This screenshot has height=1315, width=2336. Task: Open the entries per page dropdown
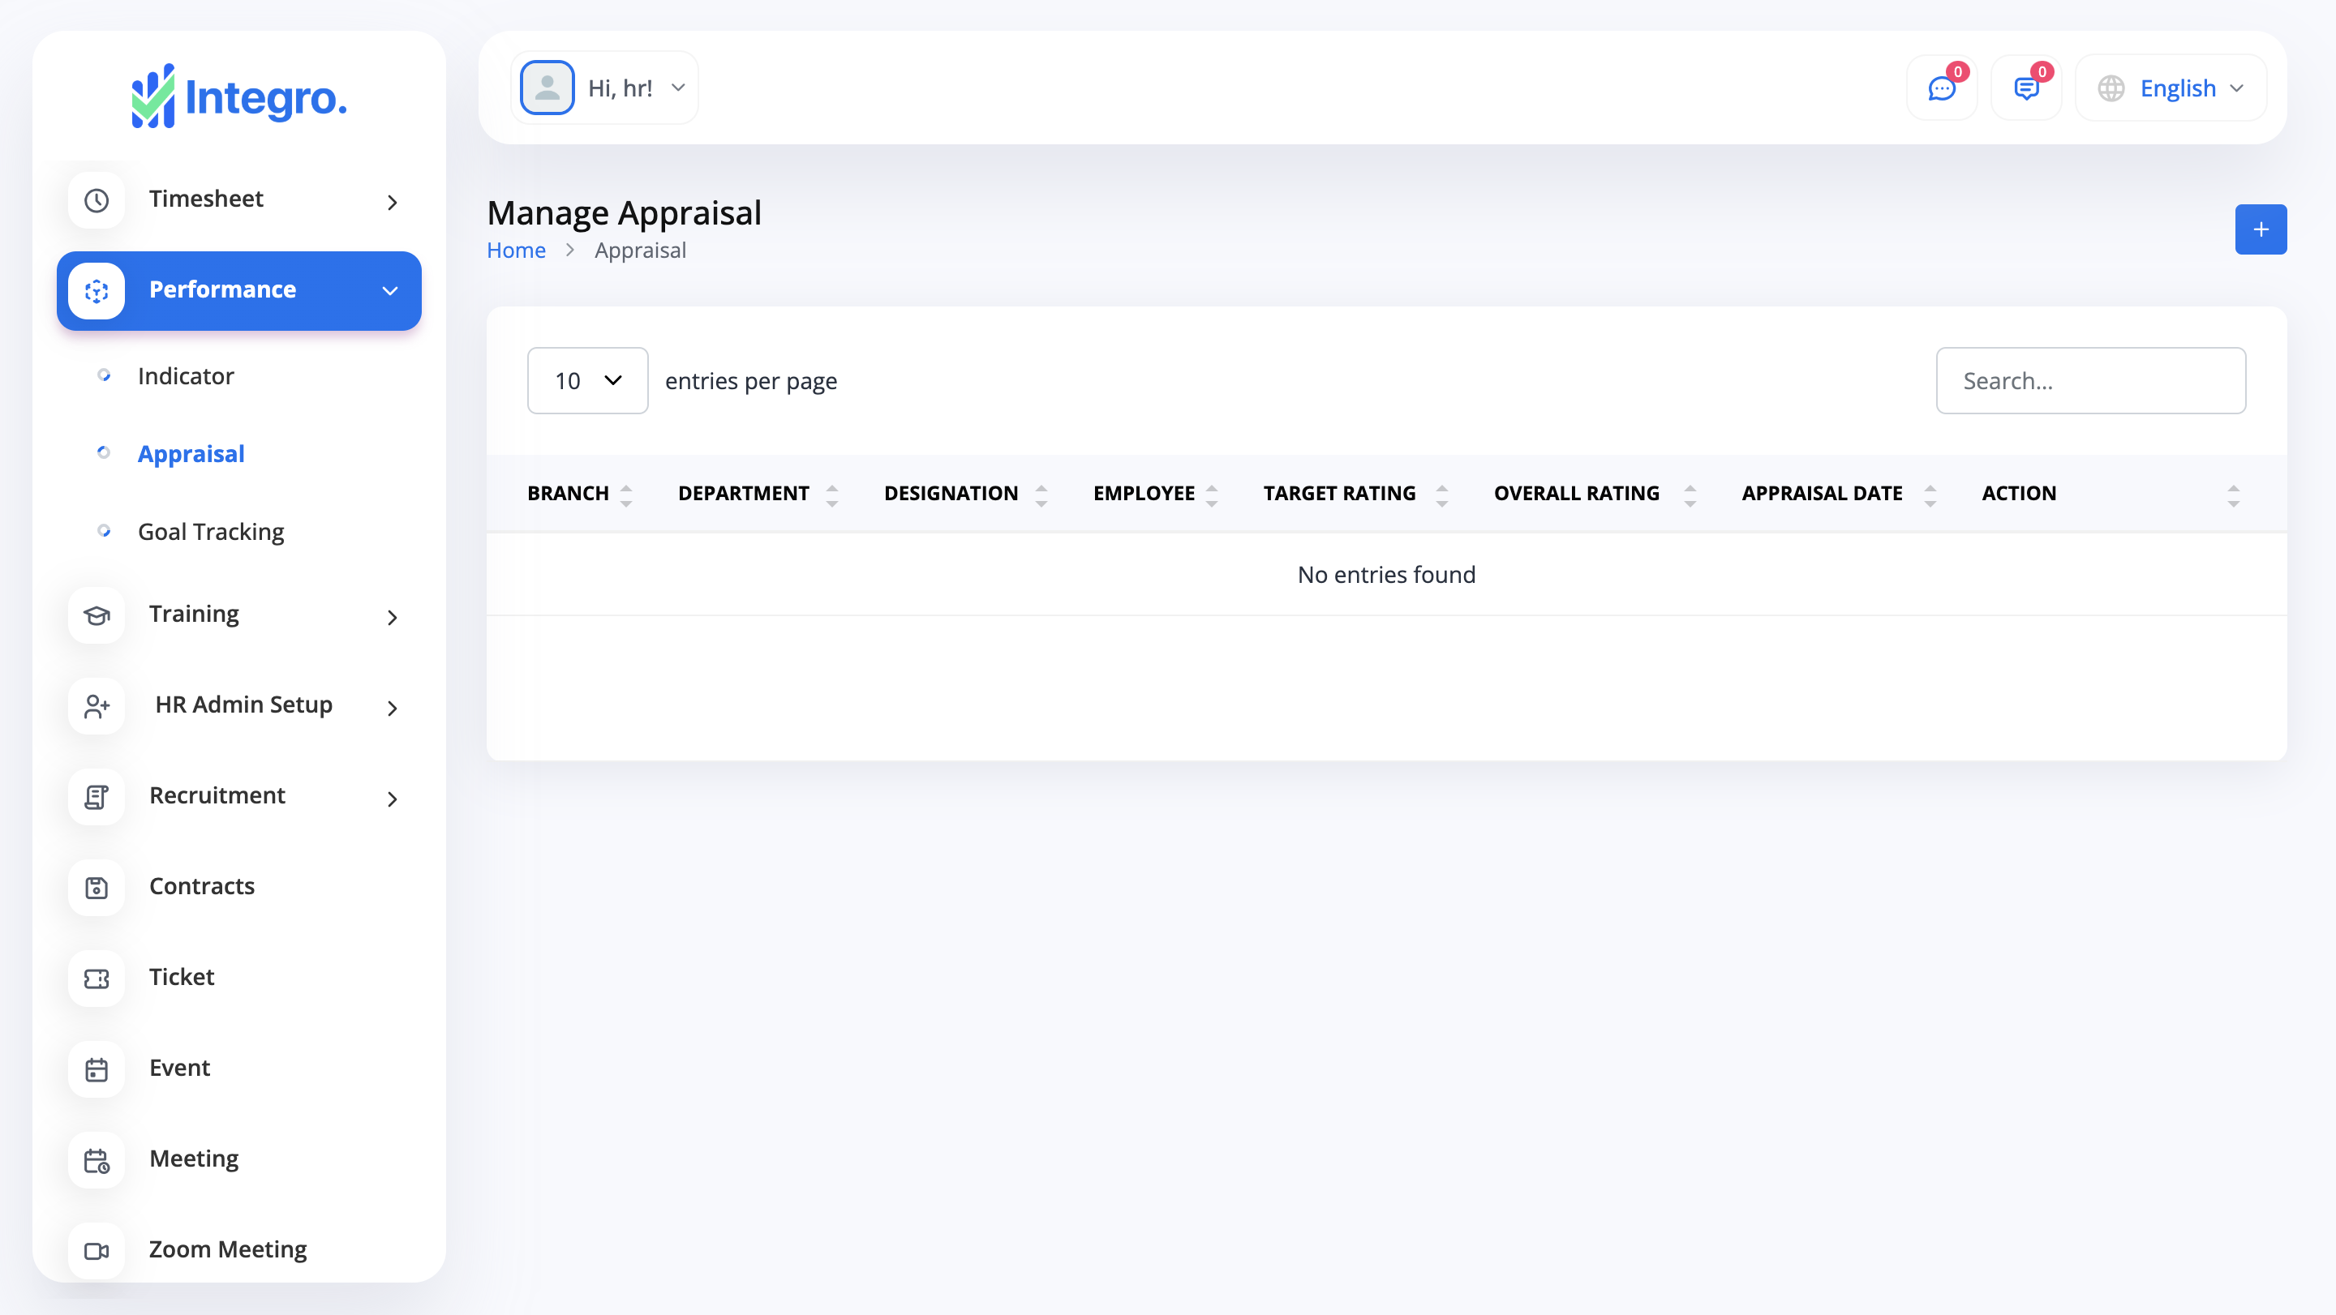click(x=586, y=380)
